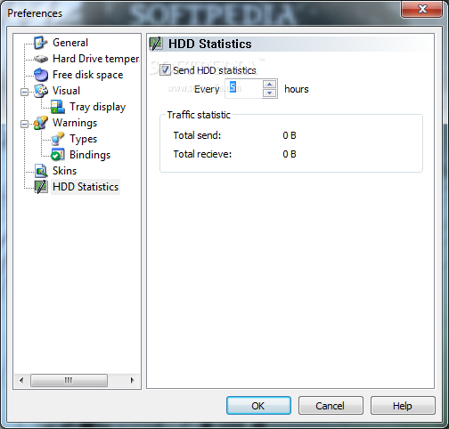449x429 pixels.
Task: Click the OK button
Action: 258,406
